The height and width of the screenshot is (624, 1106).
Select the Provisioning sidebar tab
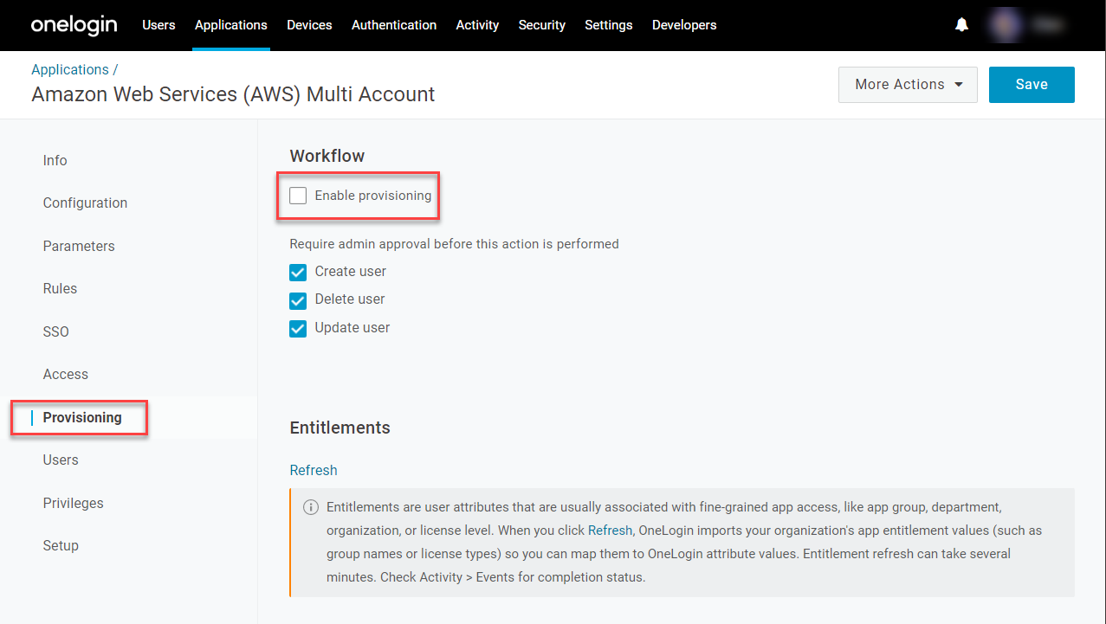(x=82, y=417)
